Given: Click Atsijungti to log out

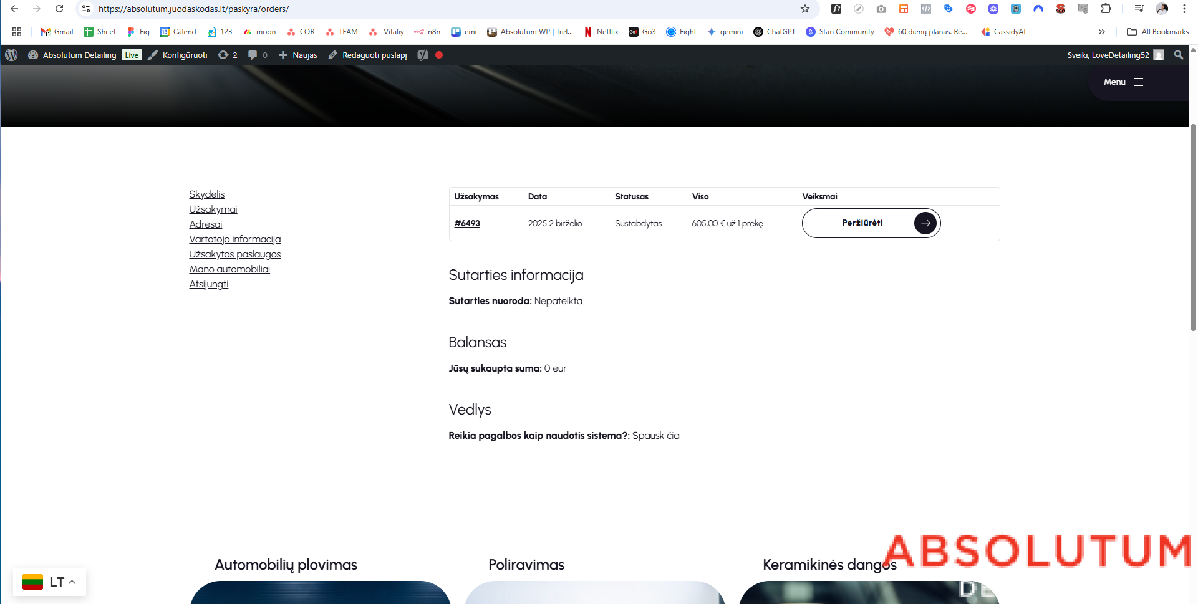Looking at the screenshot, I should pos(209,284).
